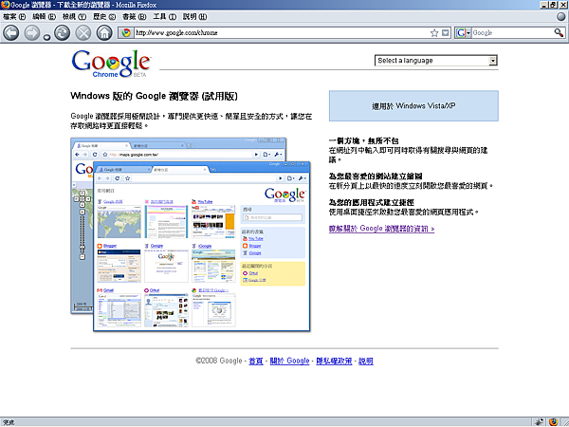Open the 檔案 (F) menu

[x=14, y=17]
